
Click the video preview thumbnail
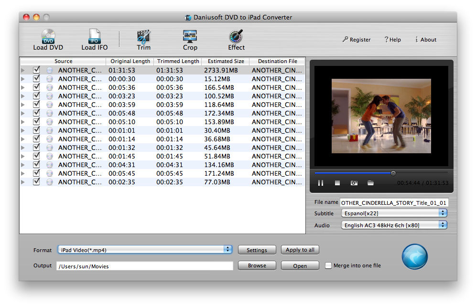[x=381, y=116]
